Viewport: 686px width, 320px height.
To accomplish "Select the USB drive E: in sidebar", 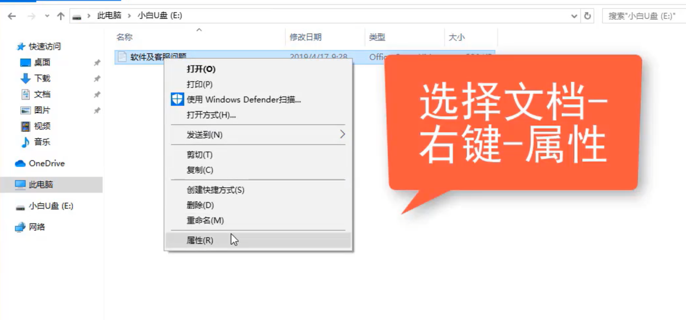I will [50, 206].
